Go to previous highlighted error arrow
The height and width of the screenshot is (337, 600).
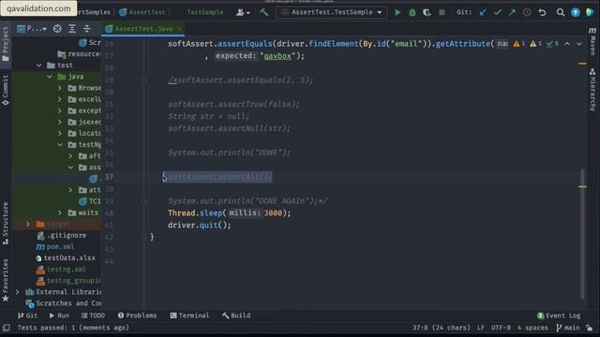click(567, 44)
